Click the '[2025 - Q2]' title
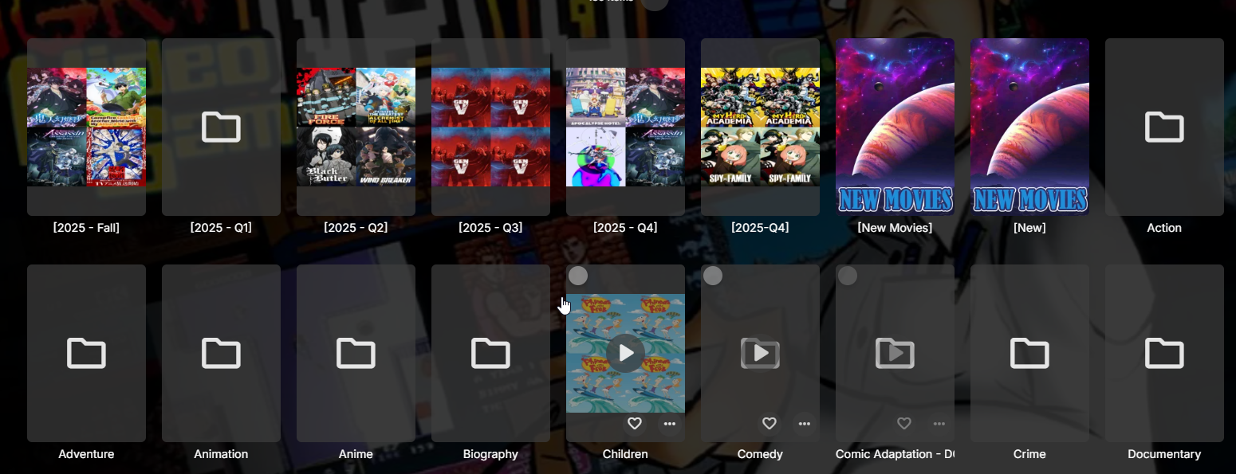Viewport: 1236px width, 474px height. [x=356, y=228]
